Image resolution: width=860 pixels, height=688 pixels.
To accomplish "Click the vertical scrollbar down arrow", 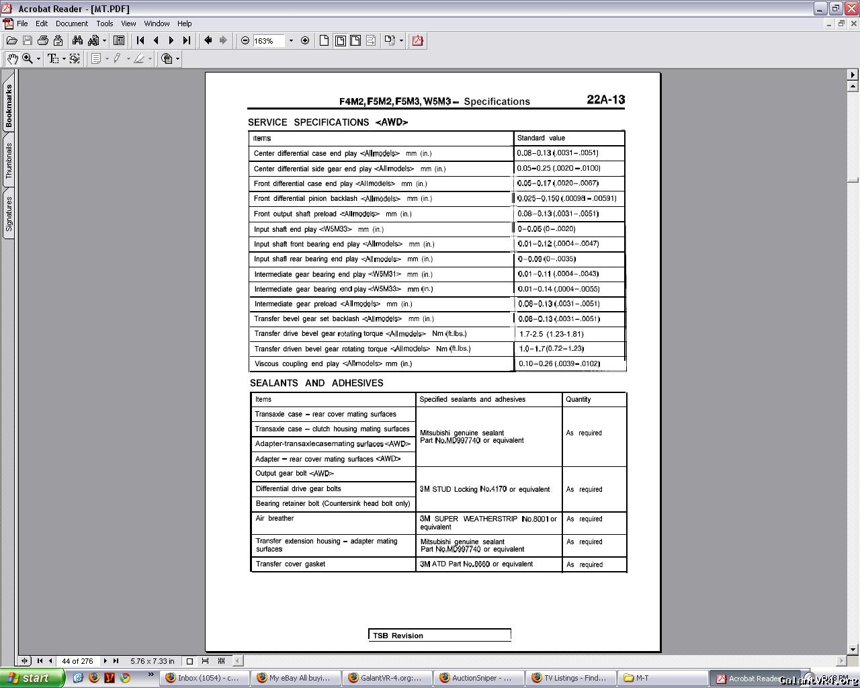I will click(853, 650).
